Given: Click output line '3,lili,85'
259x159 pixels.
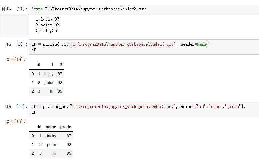Looking at the screenshot, I should click(x=46, y=31).
